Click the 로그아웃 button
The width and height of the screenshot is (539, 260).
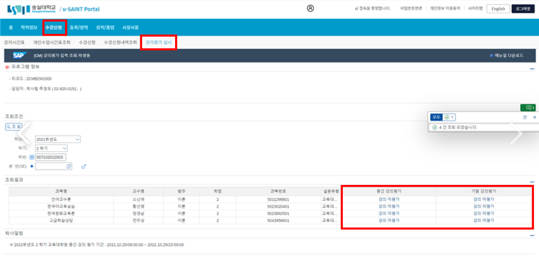click(x=523, y=9)
